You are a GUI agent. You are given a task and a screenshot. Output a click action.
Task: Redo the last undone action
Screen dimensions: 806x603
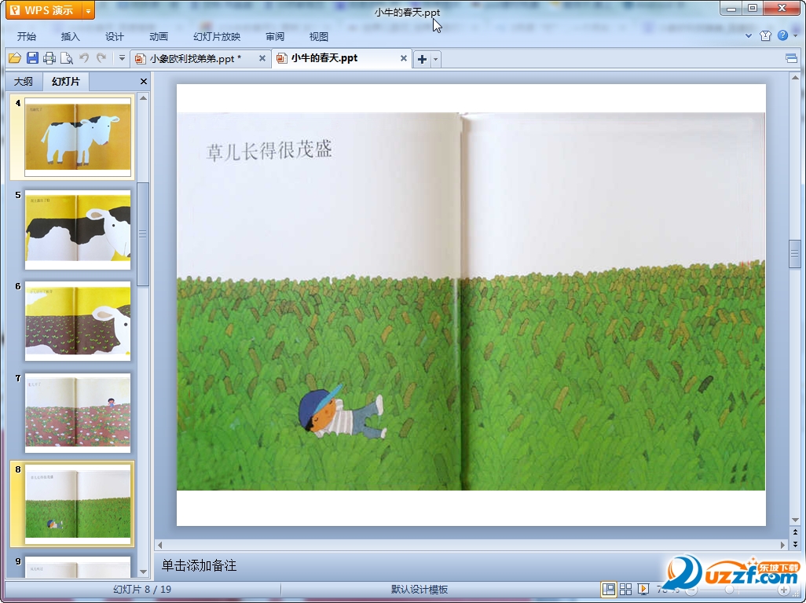(x=101, y=58)
